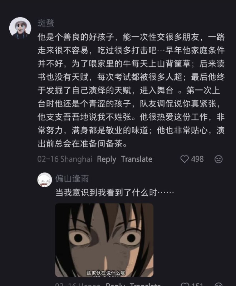This screenshot has width=236, height=286.
Task: Translate 偏山逢雨's reply
Action: click(146, 285)
